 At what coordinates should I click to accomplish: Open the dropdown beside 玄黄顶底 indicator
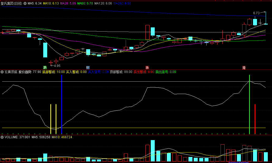[x=2, y=72]
